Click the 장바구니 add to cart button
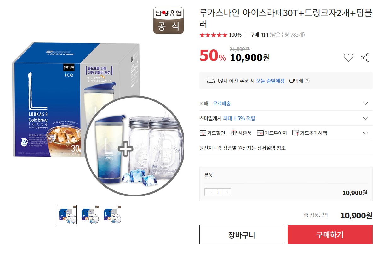The width and height of the screenshot is (382, 254). pyautogui.click(x=242, y=234)
